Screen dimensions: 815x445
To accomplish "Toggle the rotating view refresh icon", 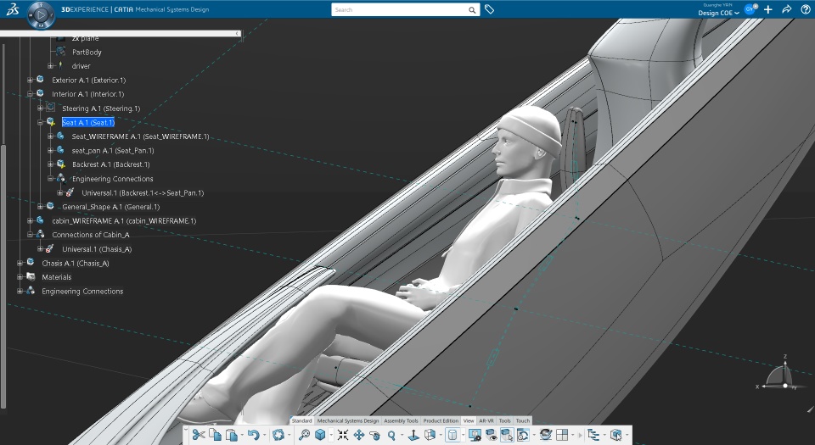I will (x=523, y=435).
